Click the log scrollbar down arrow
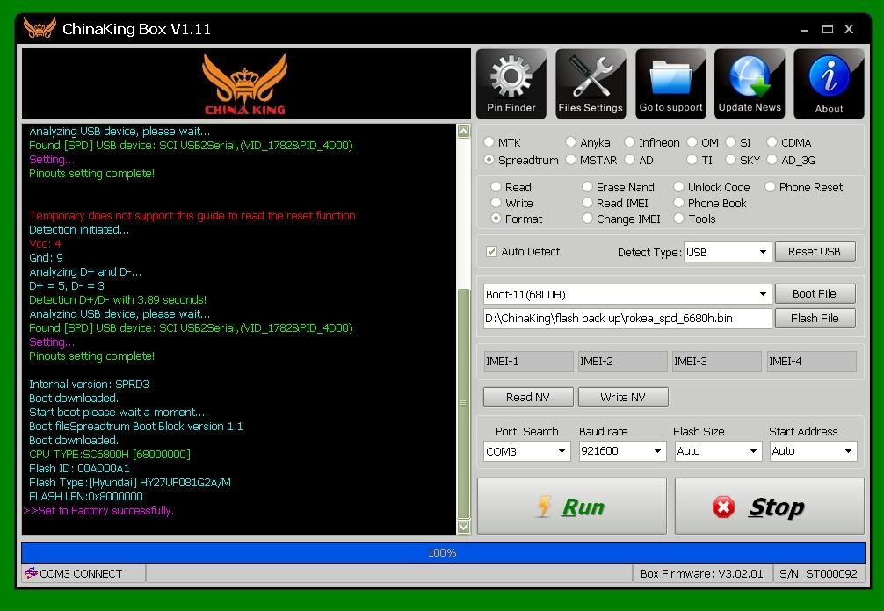This screenshot has width=884, height=611. 463,527
